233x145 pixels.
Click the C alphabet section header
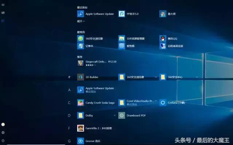coord(69,102)
